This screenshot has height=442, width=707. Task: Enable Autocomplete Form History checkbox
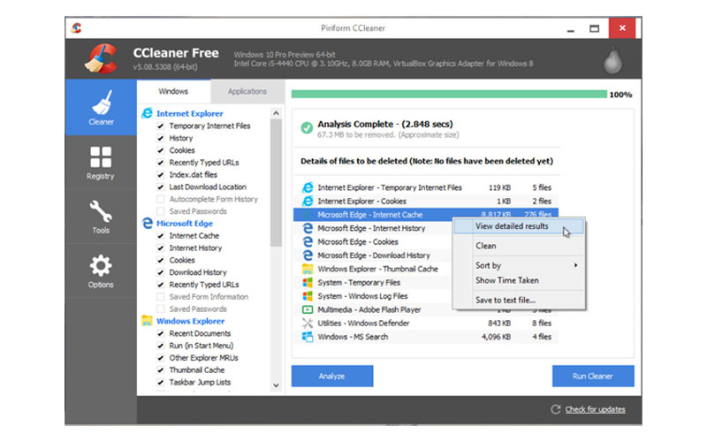(x=161, y=199)
